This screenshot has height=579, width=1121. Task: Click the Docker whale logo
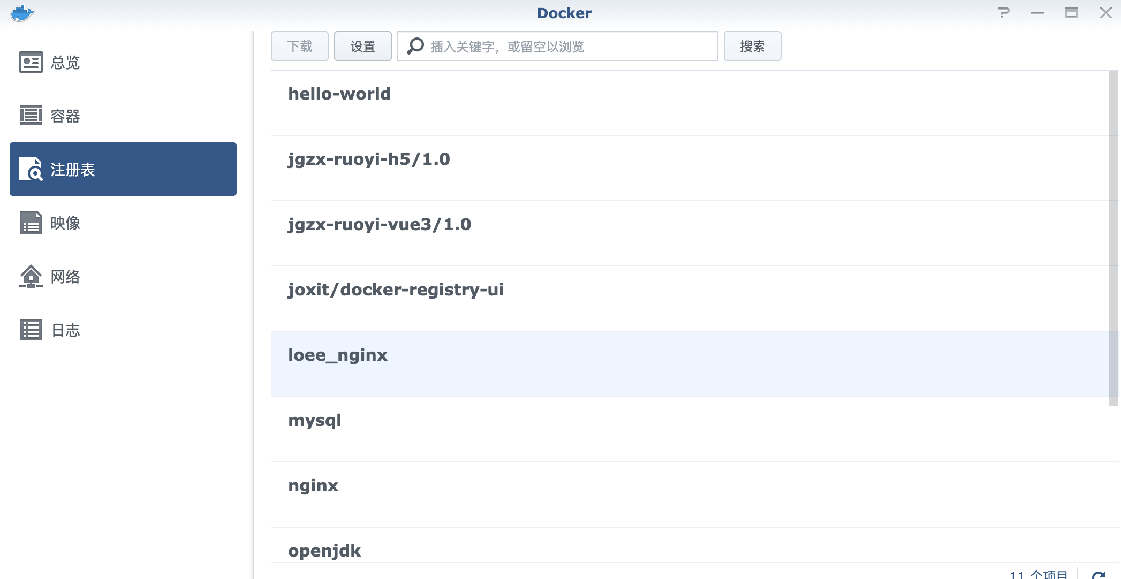(x=22, y=12)
